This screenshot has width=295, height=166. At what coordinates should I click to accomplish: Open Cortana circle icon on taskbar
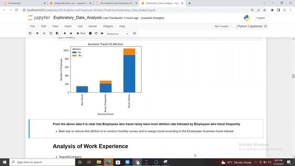(x=80, y=162)
